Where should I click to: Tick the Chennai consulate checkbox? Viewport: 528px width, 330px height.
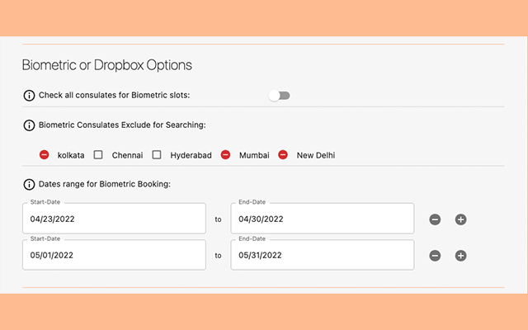coord(98,155)
